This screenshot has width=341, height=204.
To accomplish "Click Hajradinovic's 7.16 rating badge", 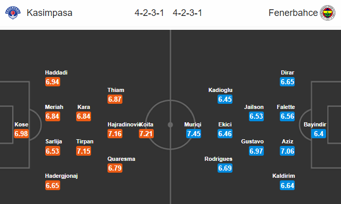I will [115, 134].
